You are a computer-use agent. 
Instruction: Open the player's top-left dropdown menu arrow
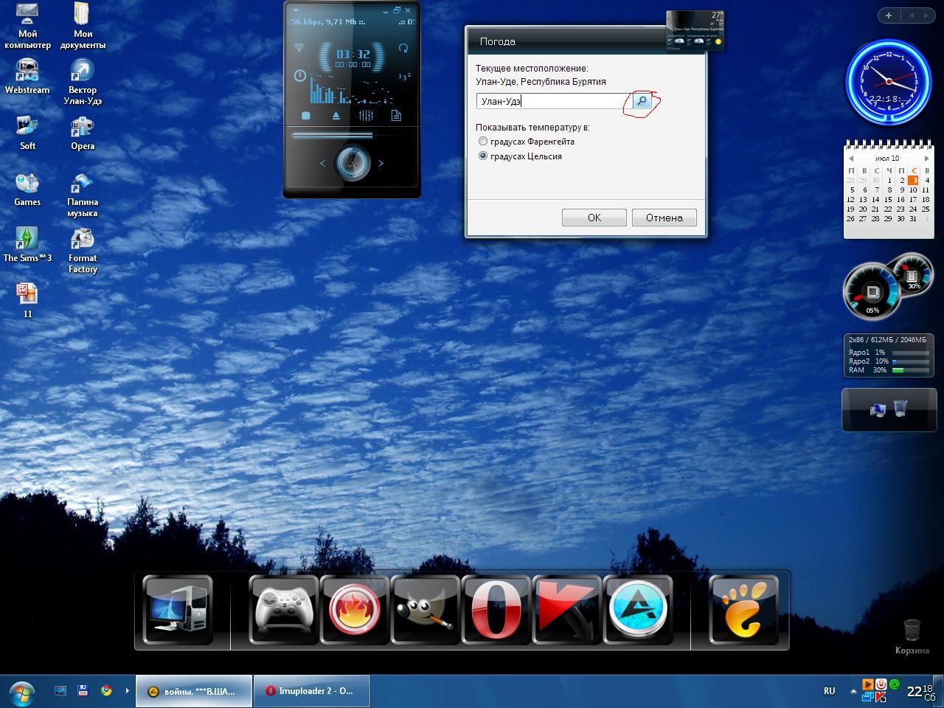click(x=296, y=10)
